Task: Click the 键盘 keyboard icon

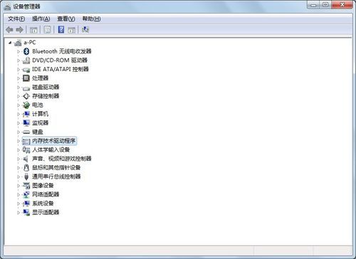Action: (26, 132)
